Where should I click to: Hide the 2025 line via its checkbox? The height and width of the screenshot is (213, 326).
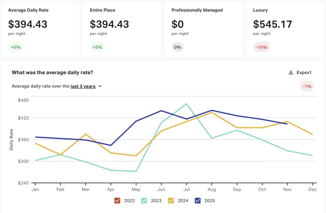pyautogui.click(x=198, y=200)
